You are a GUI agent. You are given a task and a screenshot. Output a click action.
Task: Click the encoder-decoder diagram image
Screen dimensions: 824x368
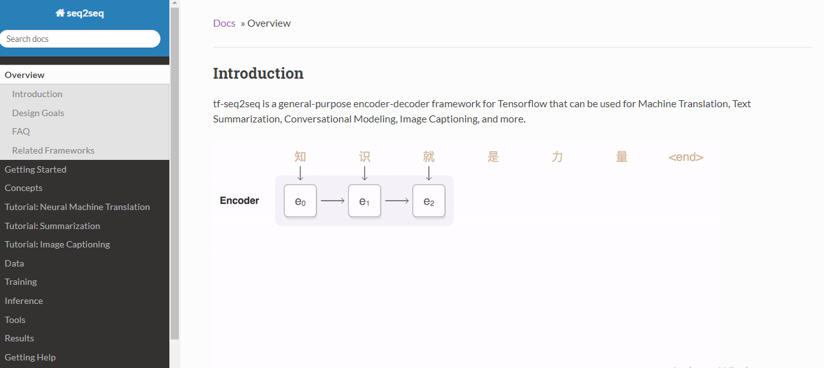pyautogui.click(x=467, y=254)
